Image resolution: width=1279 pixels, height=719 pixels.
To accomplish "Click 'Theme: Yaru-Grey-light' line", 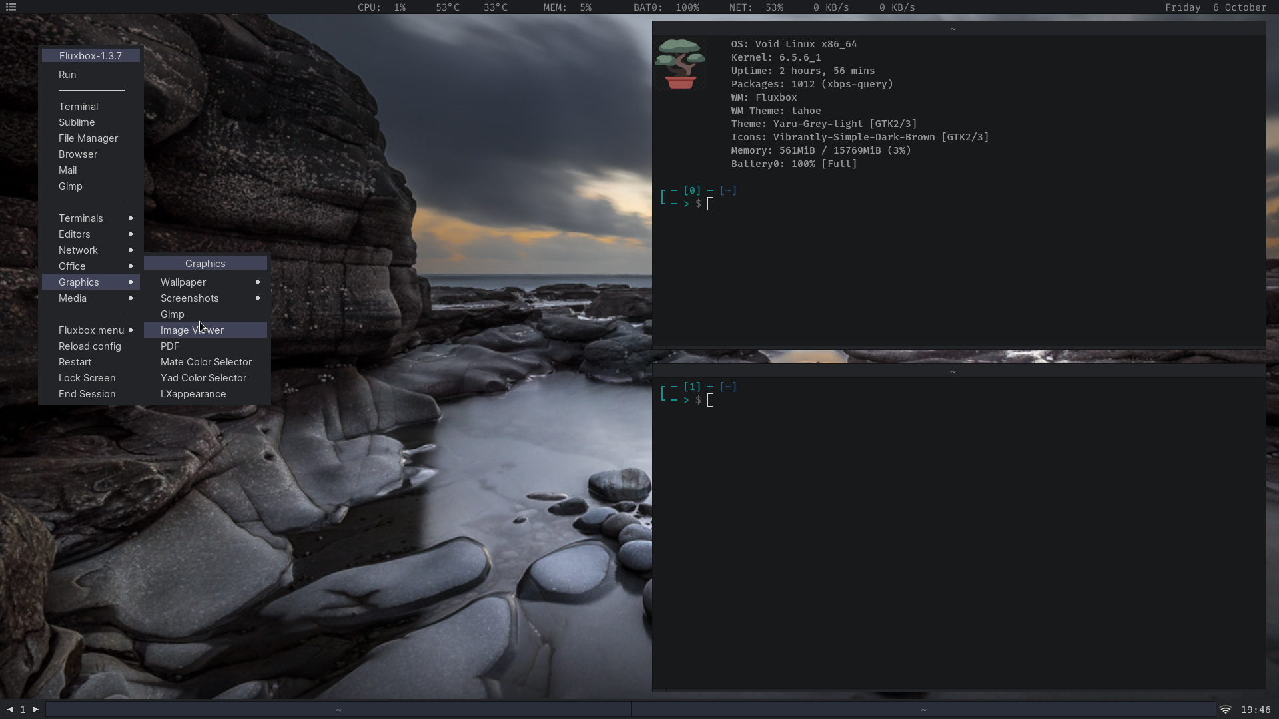I will tap(824, 124).
